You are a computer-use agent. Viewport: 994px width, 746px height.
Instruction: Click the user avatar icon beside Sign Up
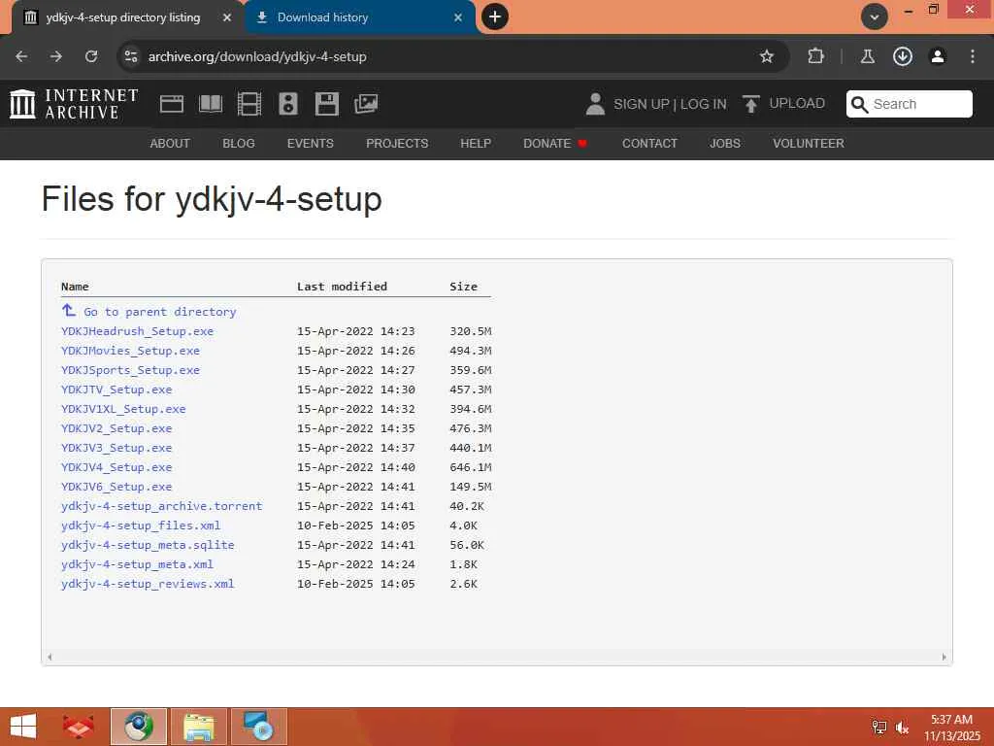click(x=595, y=104)
